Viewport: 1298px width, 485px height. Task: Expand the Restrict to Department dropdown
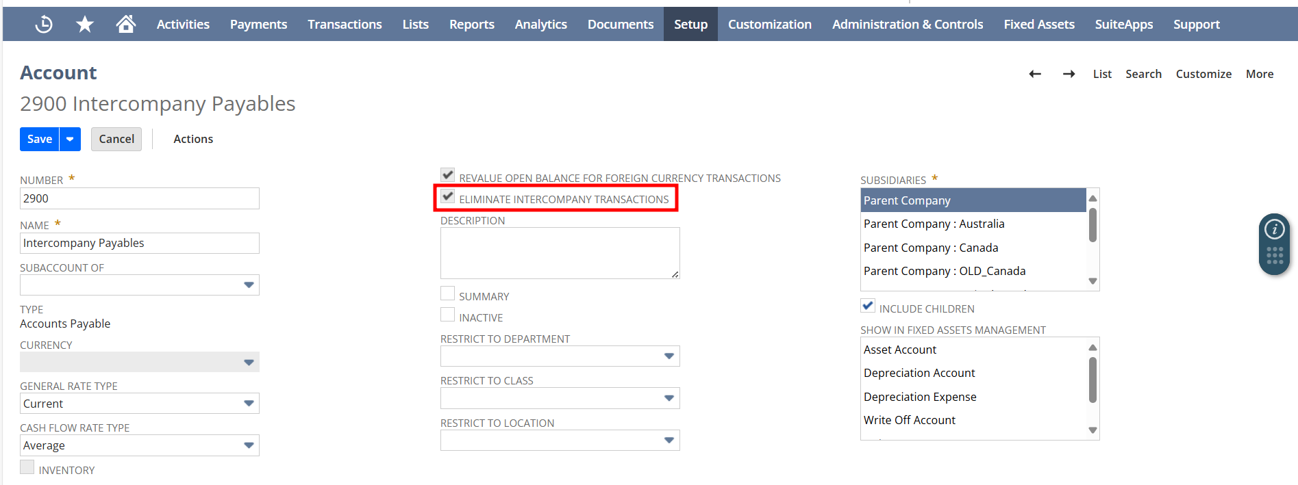pos(669,356)
